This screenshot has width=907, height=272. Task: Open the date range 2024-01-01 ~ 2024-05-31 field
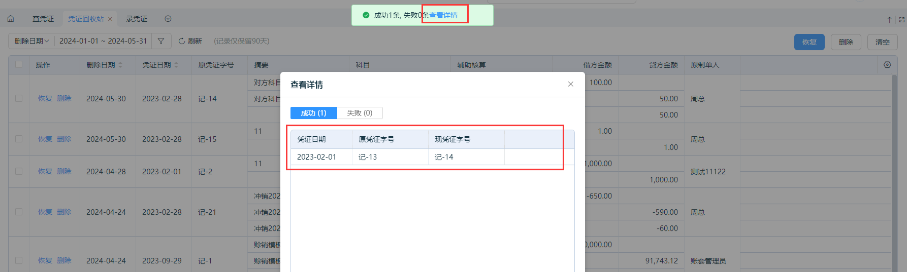pos(103,41)
